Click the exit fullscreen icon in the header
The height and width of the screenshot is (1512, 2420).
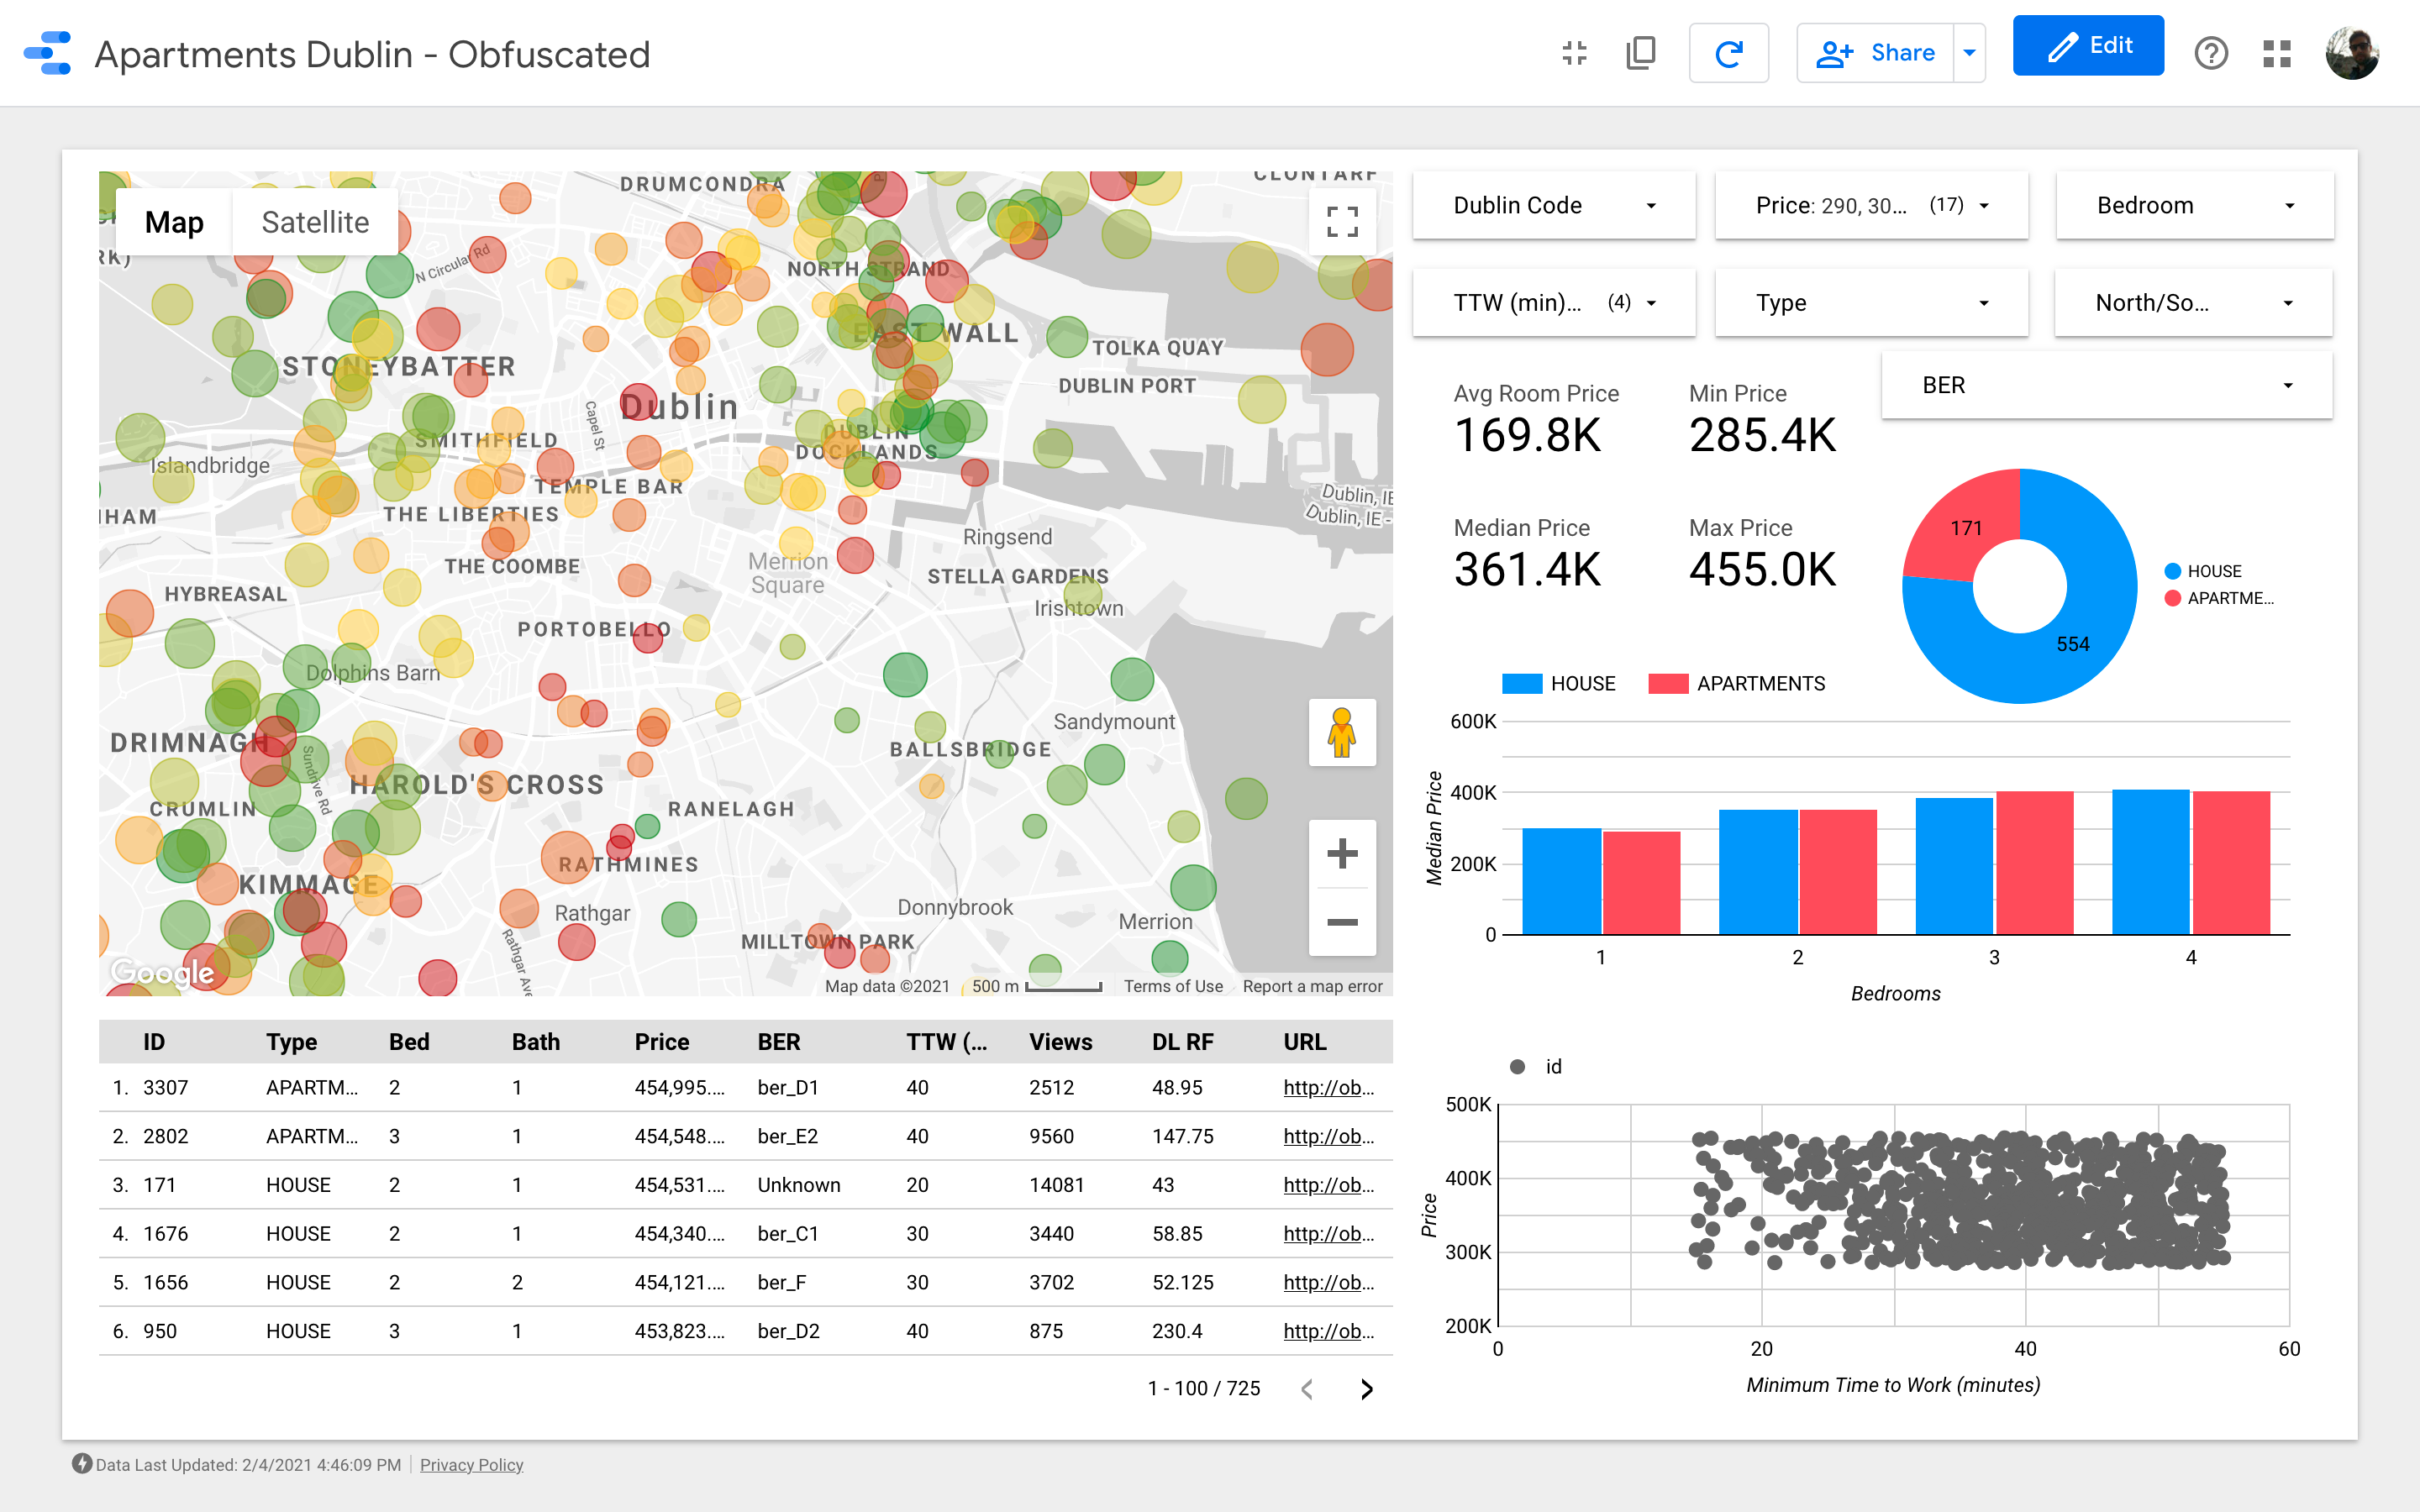coord(1574,53)
